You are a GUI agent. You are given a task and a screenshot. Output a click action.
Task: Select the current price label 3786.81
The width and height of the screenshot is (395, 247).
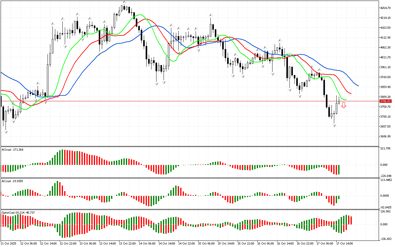click(x=386, y=101)
